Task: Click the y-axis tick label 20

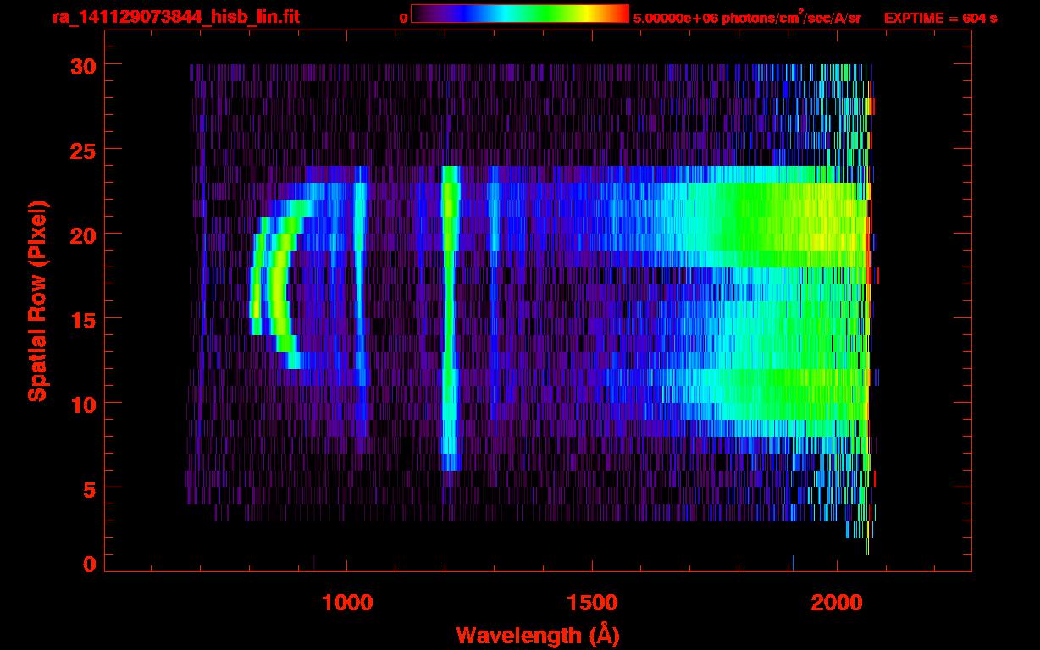Action: click(83, 234)
